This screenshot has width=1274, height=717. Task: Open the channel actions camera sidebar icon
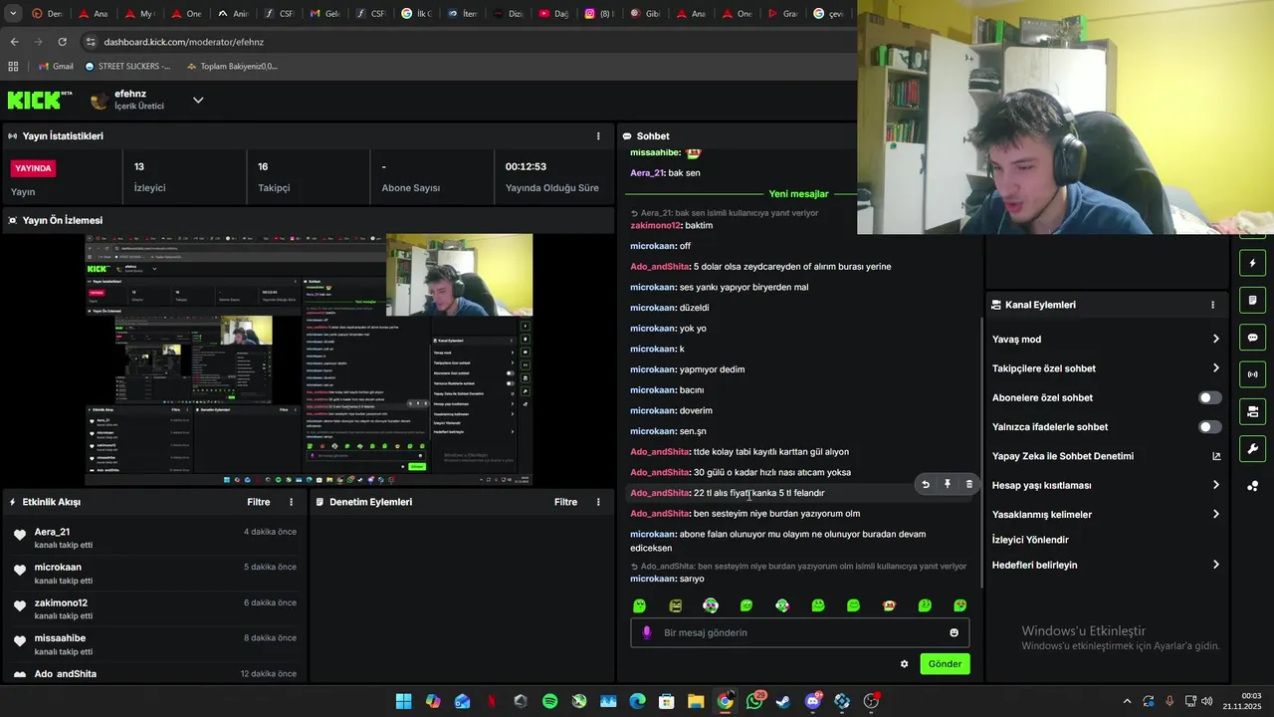click(x=1252, y=411)
